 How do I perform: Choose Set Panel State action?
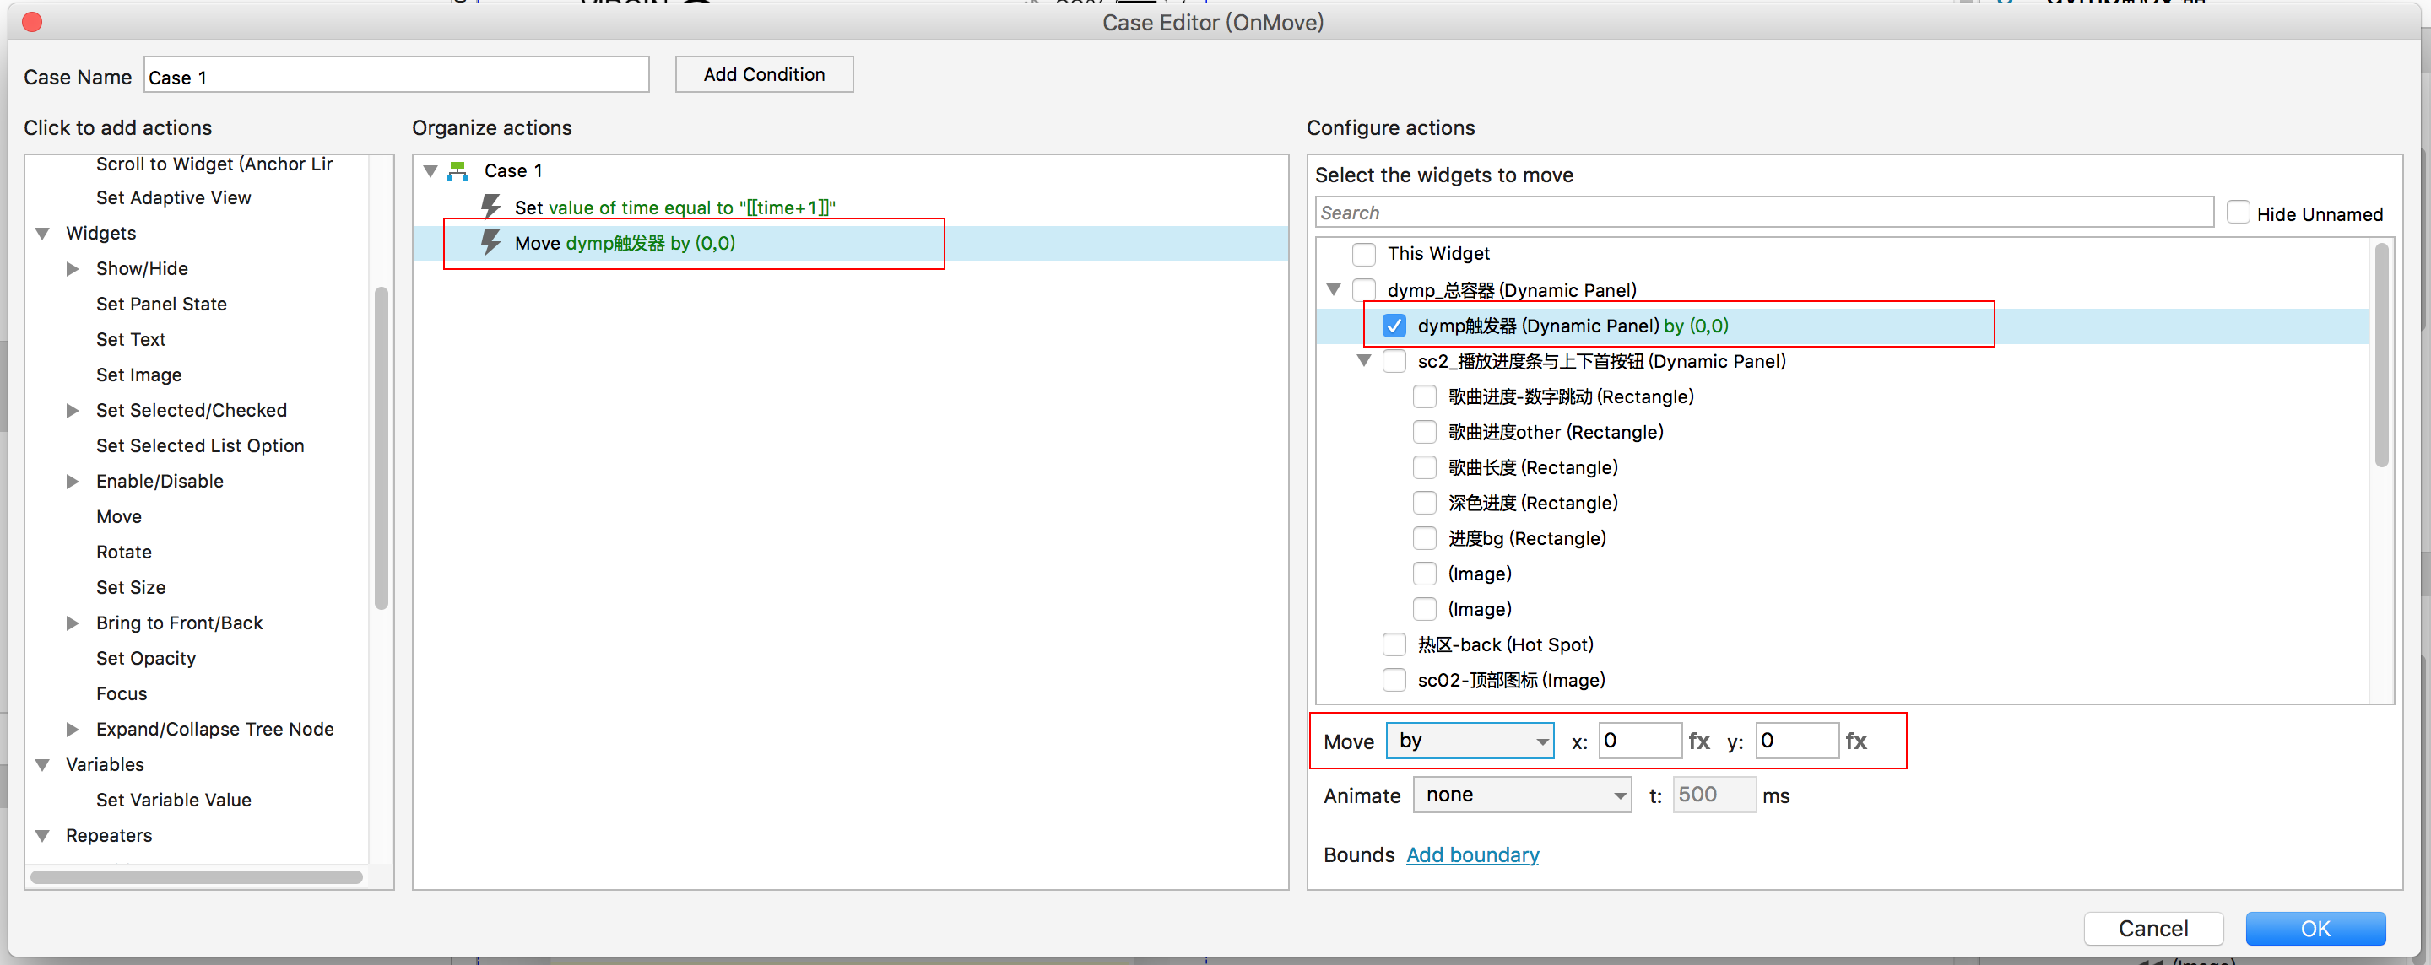(161, 304)
